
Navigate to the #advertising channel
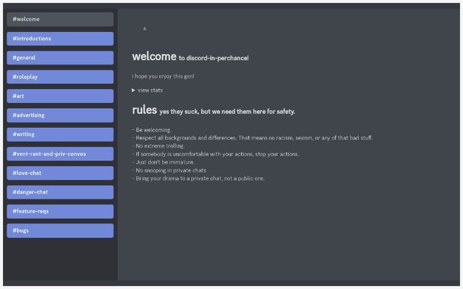pyautogui.click(x=60, y=115)
